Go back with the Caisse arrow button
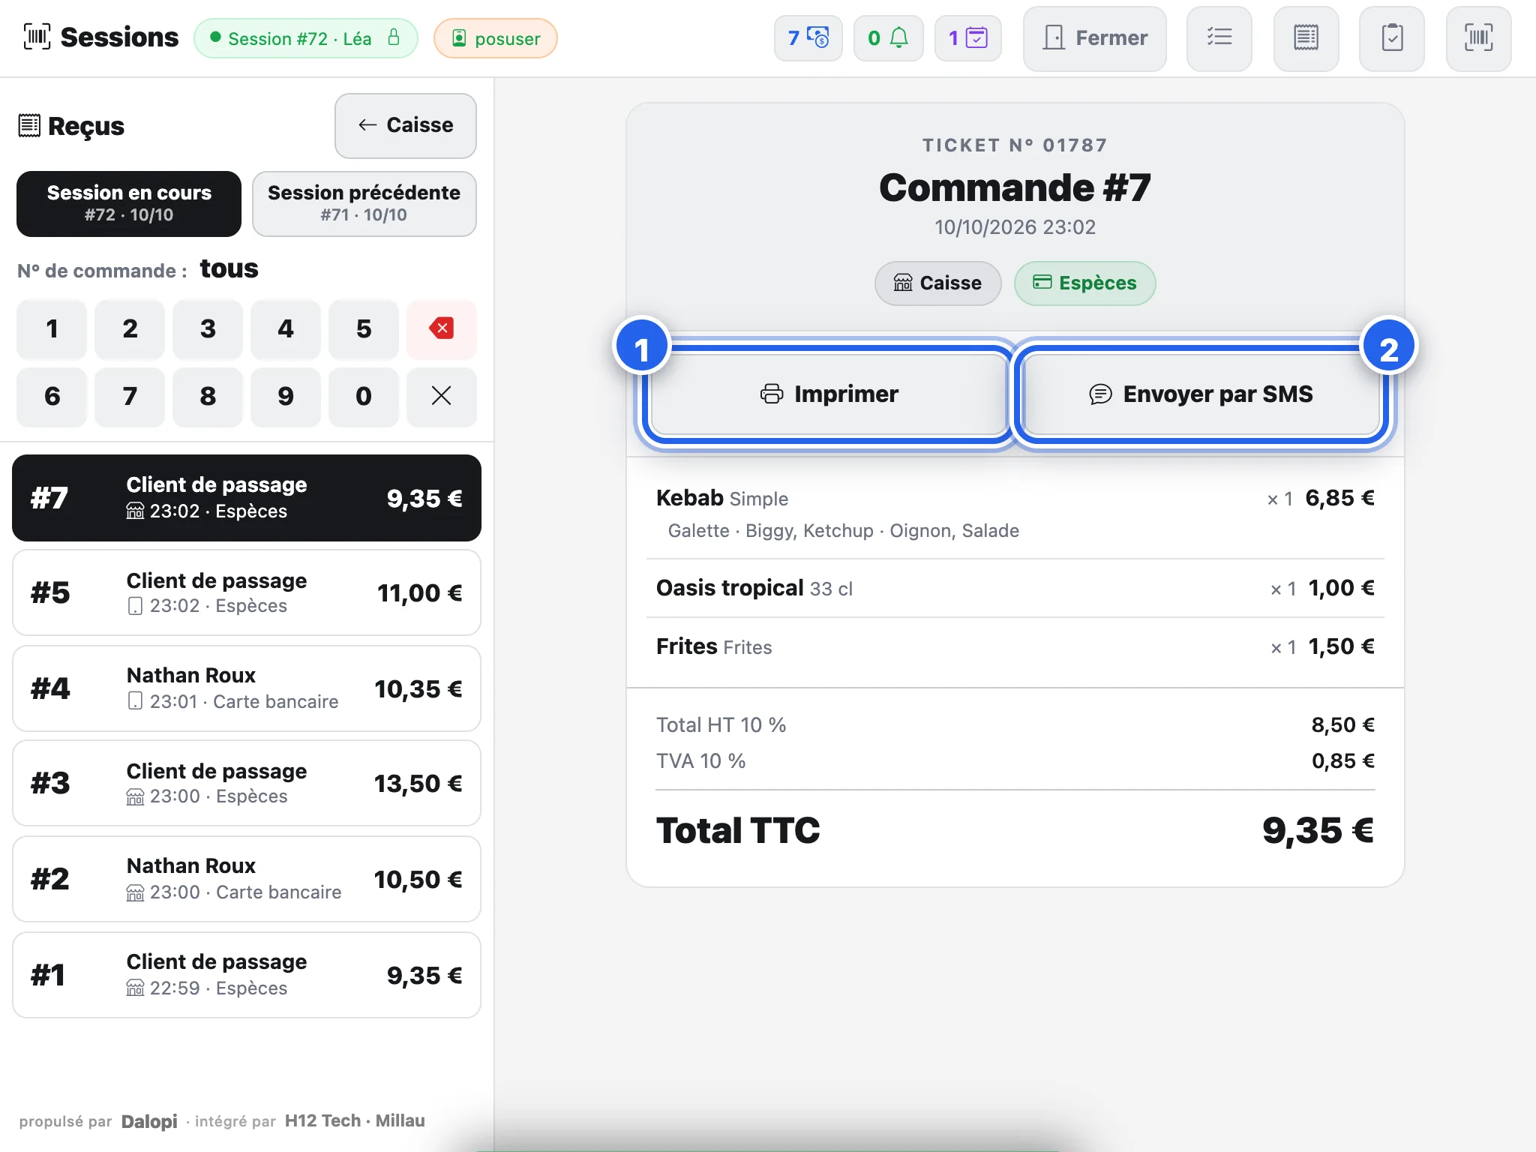Viewport: 1536px width, 1152px height. click(406, 125)
